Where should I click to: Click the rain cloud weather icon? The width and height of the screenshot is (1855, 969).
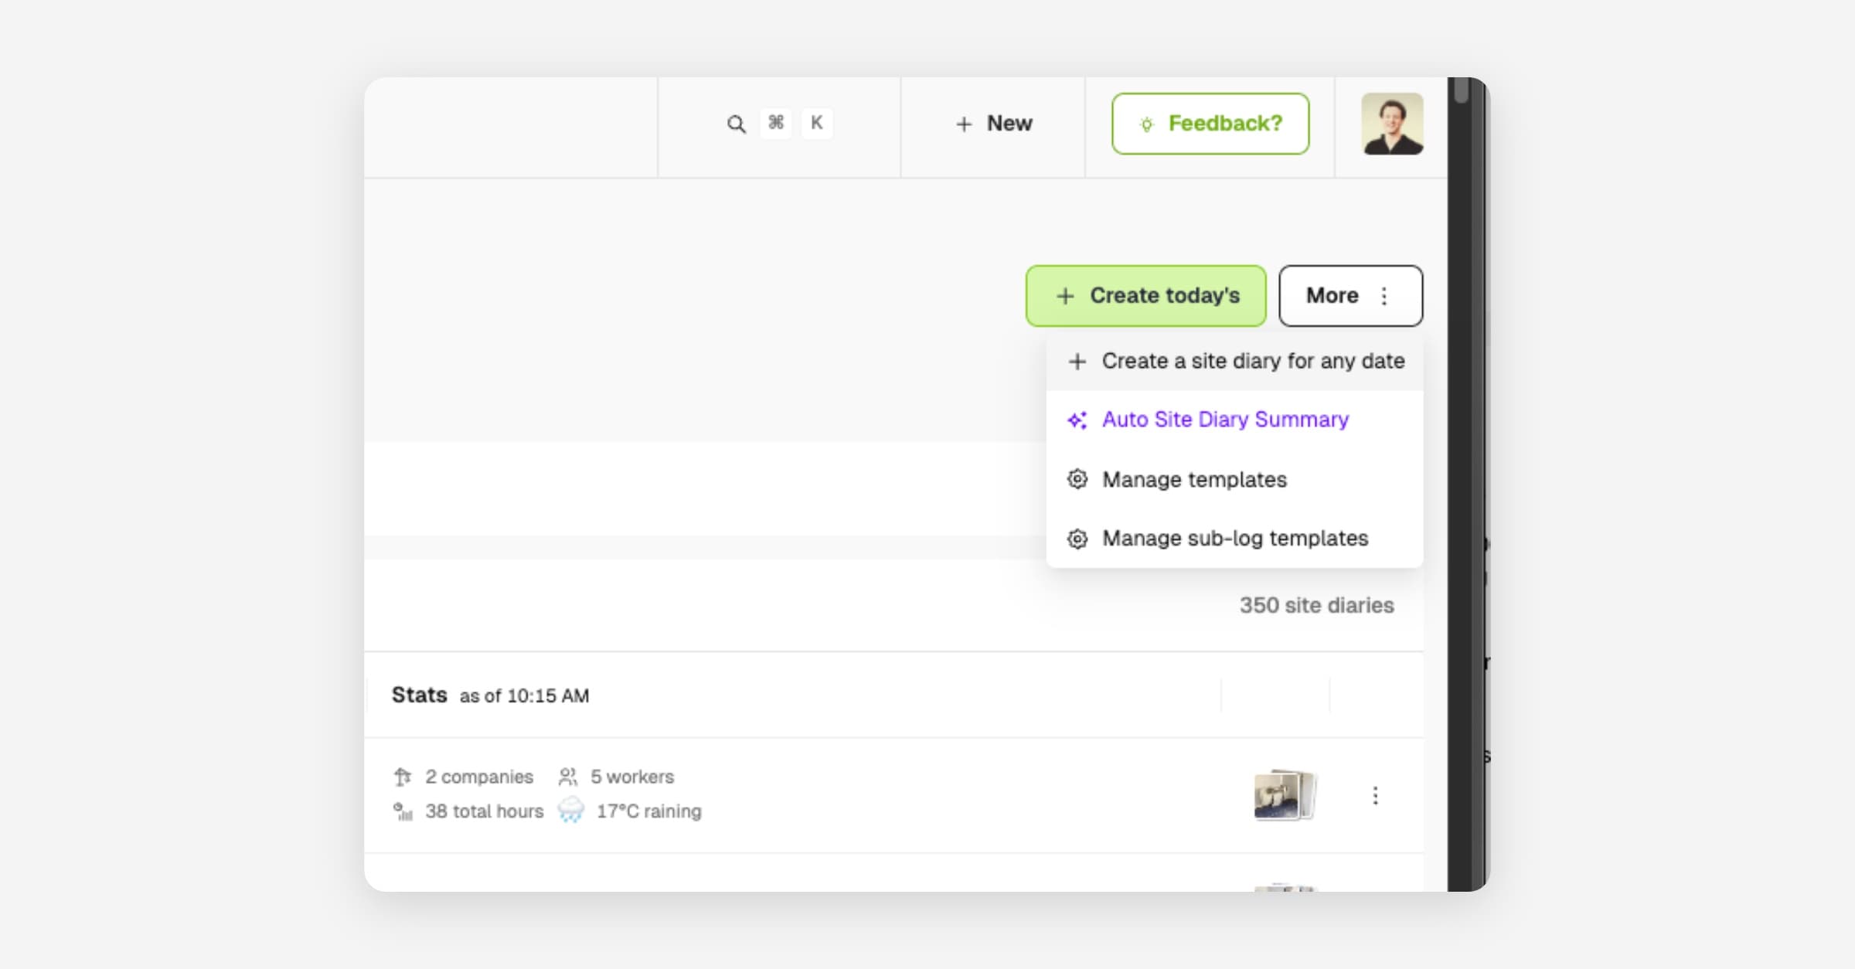pos(571,810)
